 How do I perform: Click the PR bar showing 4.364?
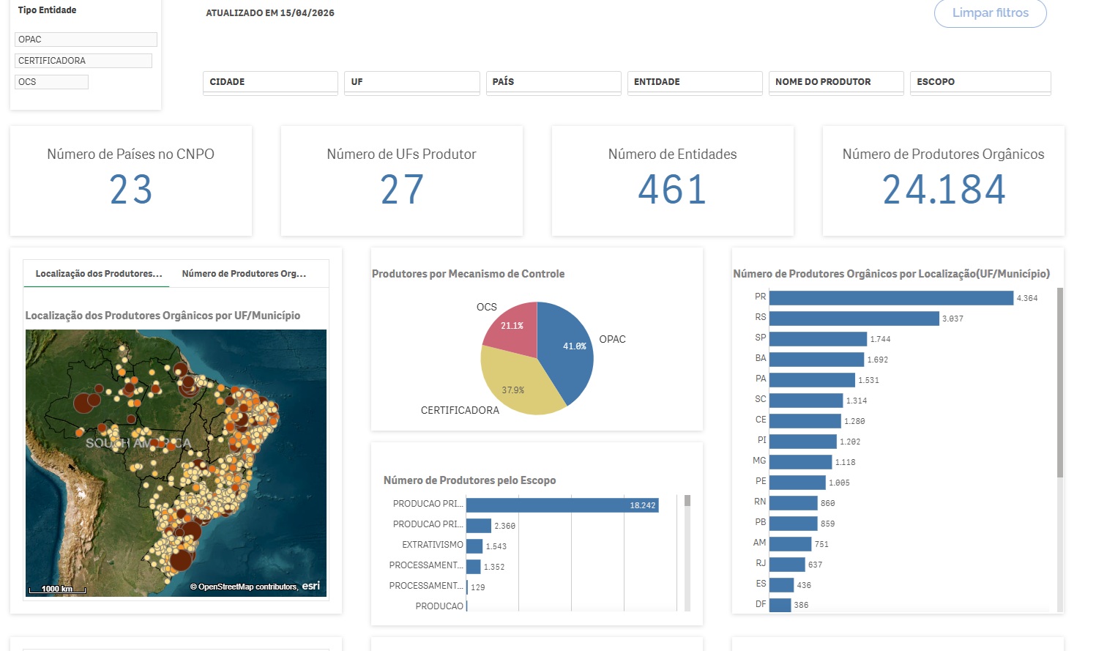[891, 298]
